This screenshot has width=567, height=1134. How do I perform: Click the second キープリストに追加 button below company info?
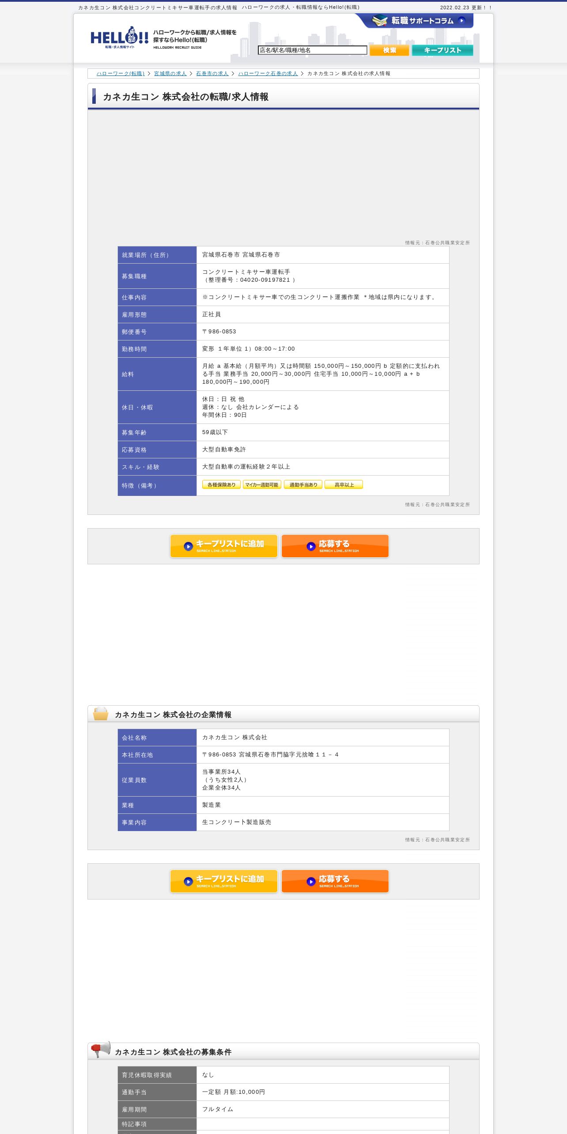(224, 881)
